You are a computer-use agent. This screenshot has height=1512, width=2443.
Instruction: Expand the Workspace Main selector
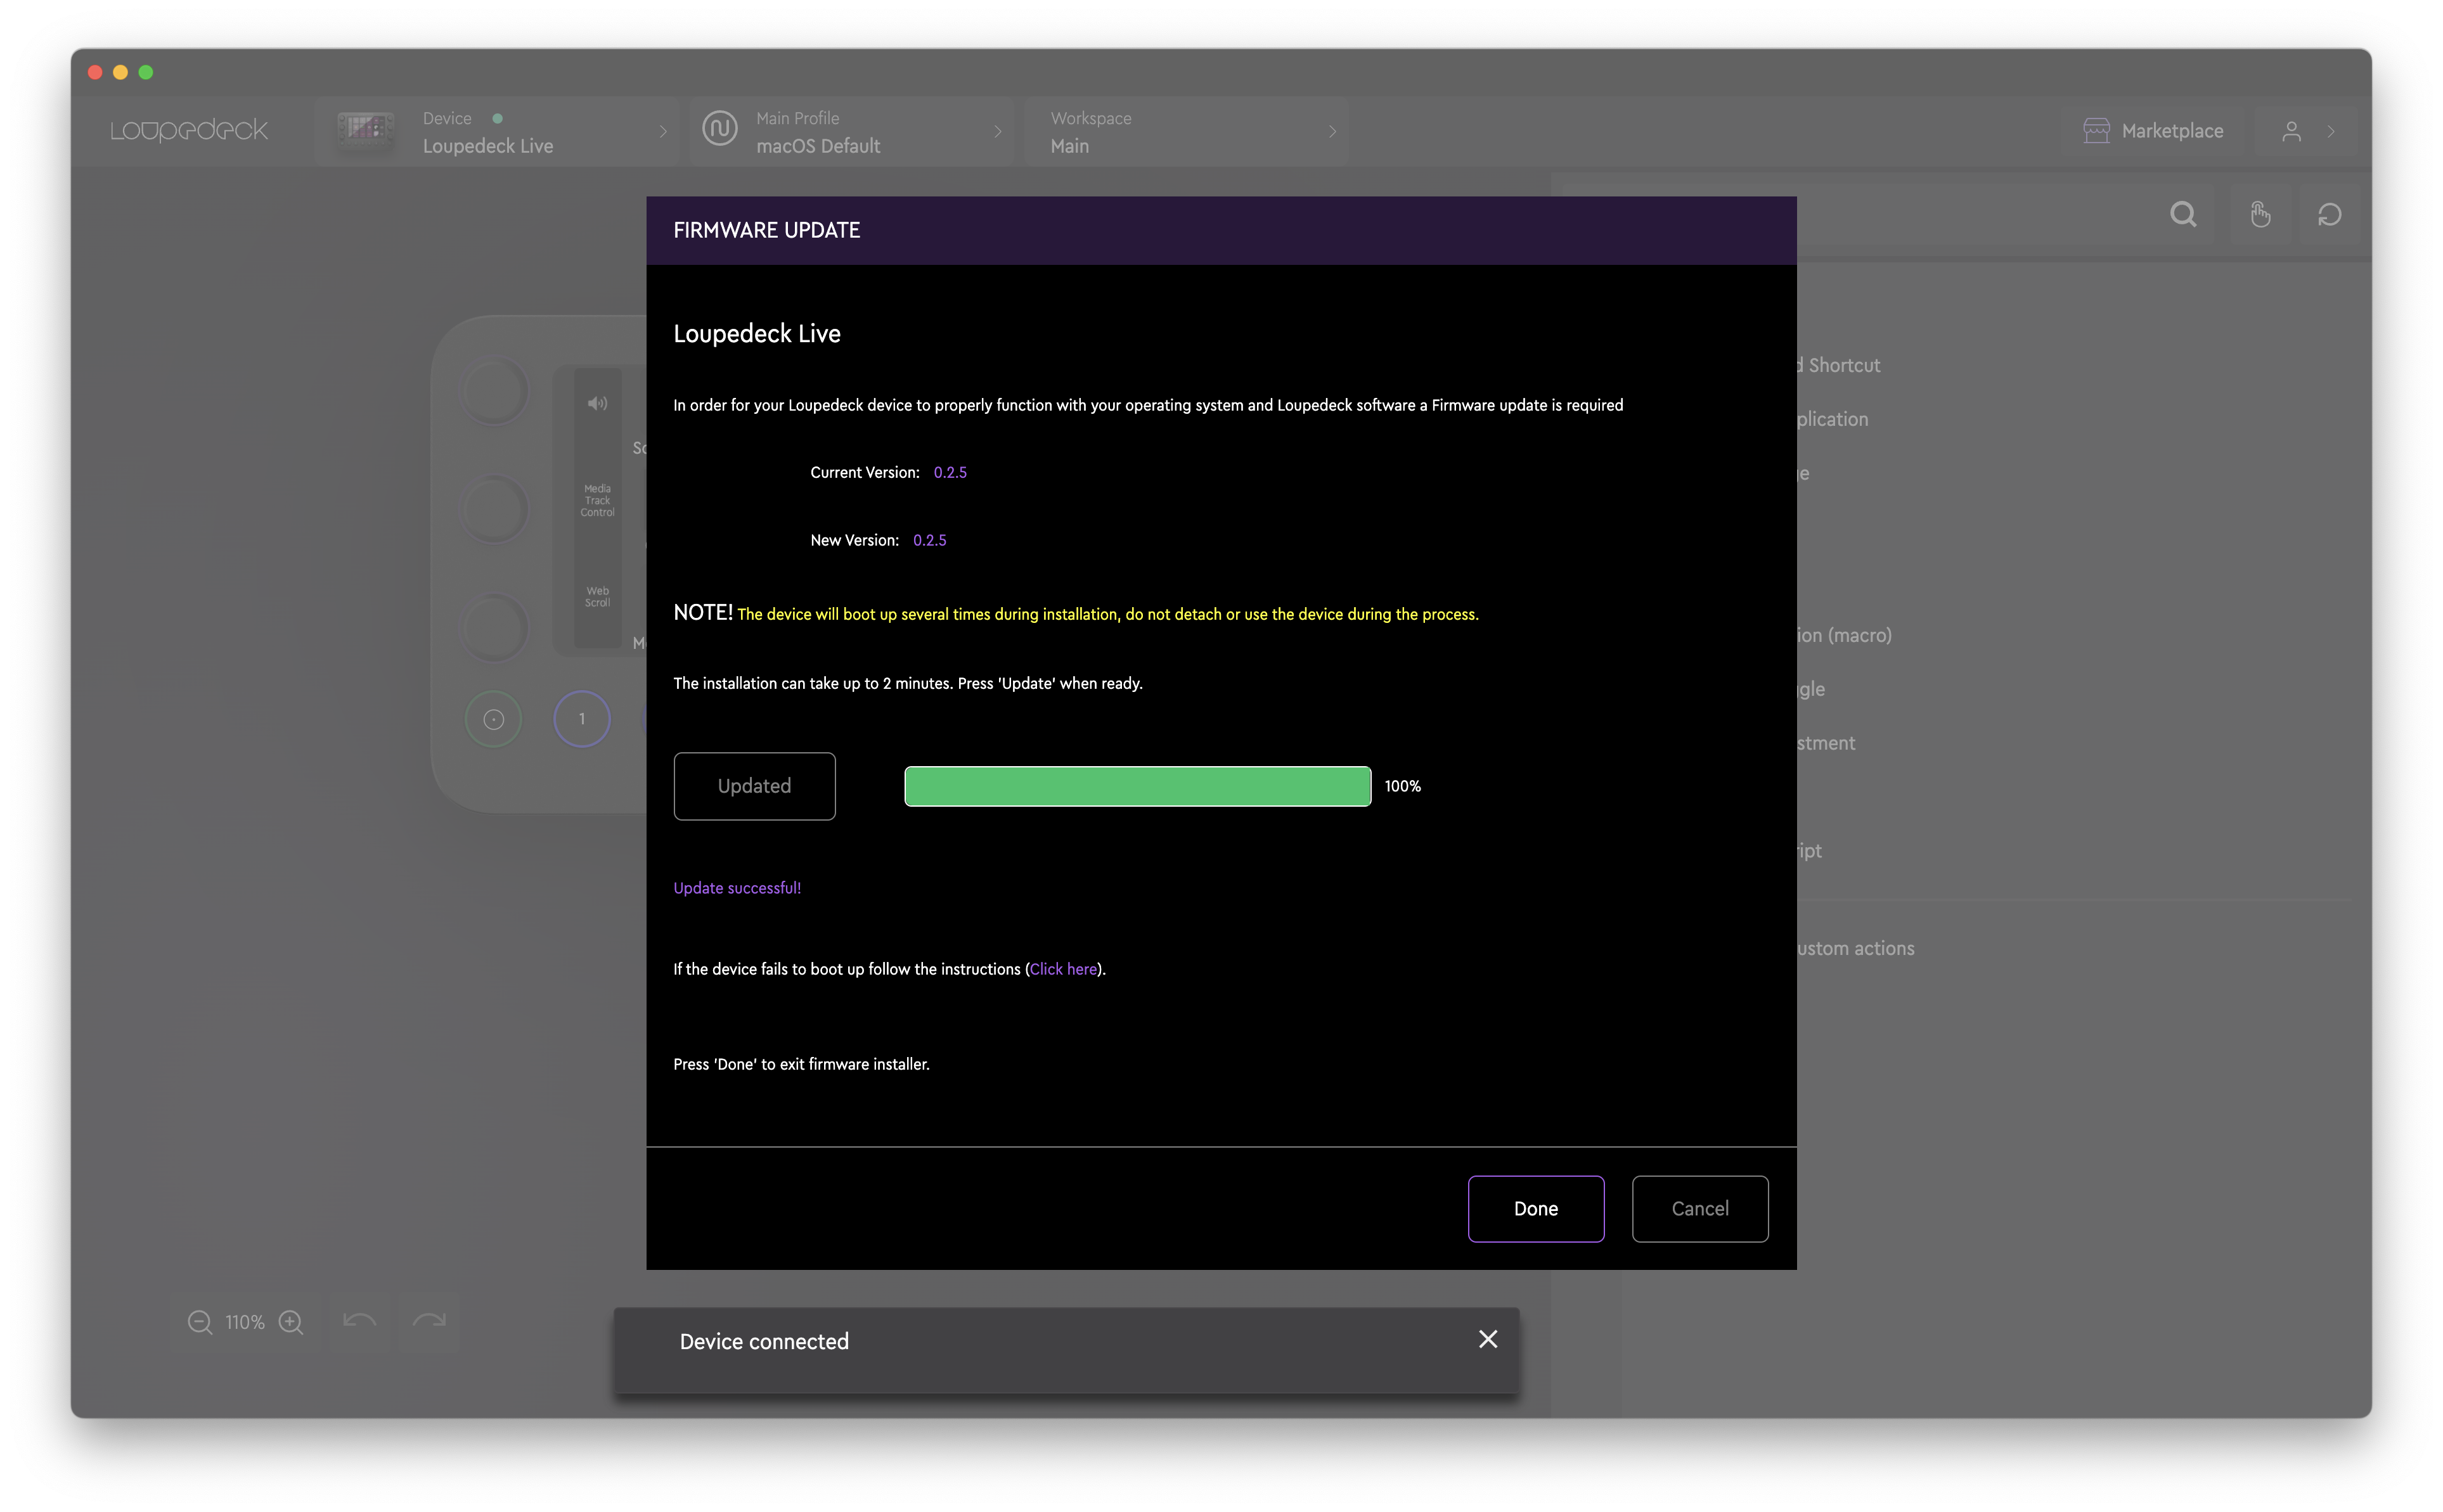(x=1186, y=132)
